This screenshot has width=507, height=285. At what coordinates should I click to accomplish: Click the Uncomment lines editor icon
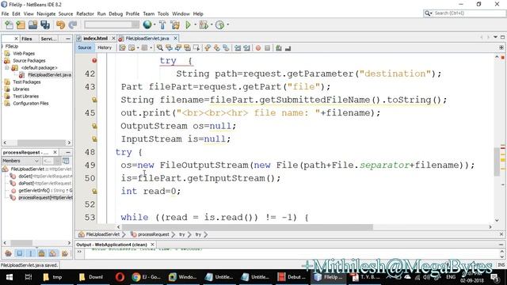pos(288,48)
